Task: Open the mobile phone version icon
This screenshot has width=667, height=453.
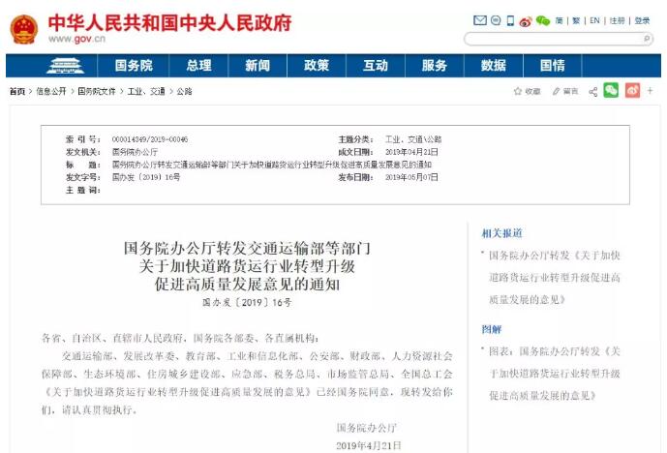Action: (x=511, y=20)
